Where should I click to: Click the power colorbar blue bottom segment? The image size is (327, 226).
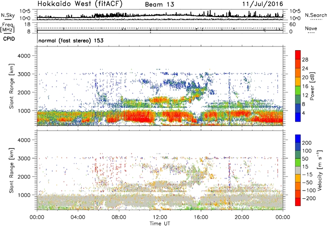coord(298,117)
